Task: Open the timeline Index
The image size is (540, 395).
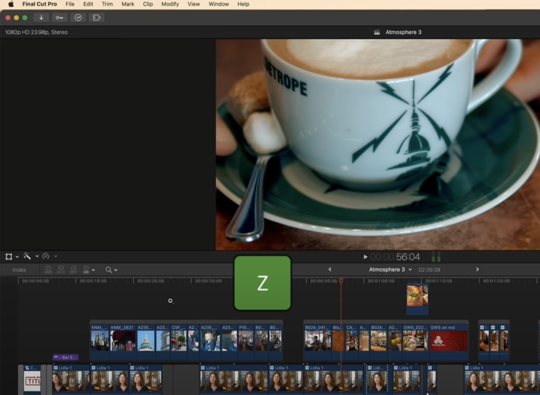Action: point(19,270)
